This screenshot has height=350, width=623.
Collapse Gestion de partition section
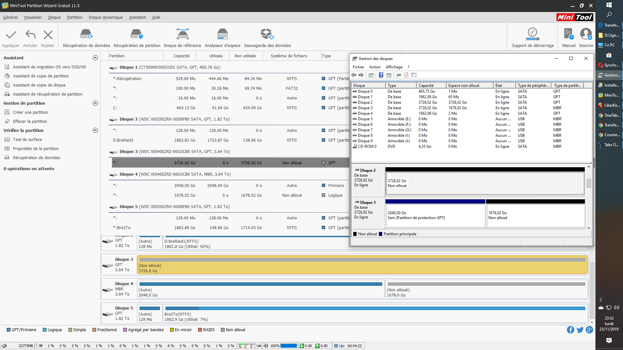tap(95, 103)
